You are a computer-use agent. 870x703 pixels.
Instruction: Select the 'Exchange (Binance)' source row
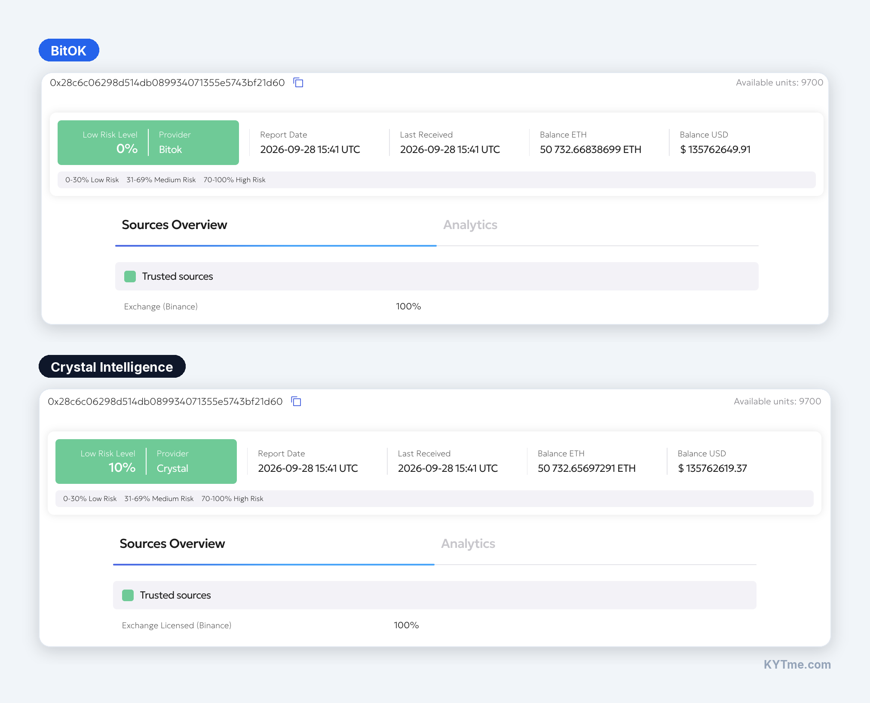tap(437, 306)
